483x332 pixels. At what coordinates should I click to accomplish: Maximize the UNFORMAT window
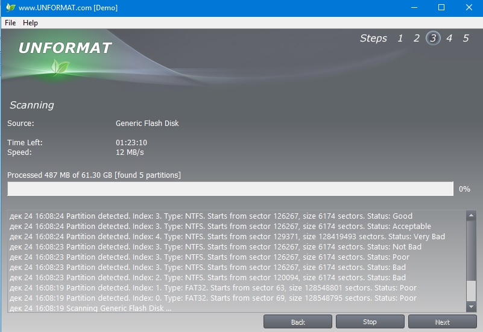441,7
